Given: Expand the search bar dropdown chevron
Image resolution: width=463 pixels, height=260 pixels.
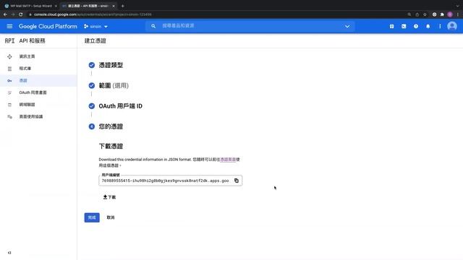Looking at the screenshot, I should [347, 26].
